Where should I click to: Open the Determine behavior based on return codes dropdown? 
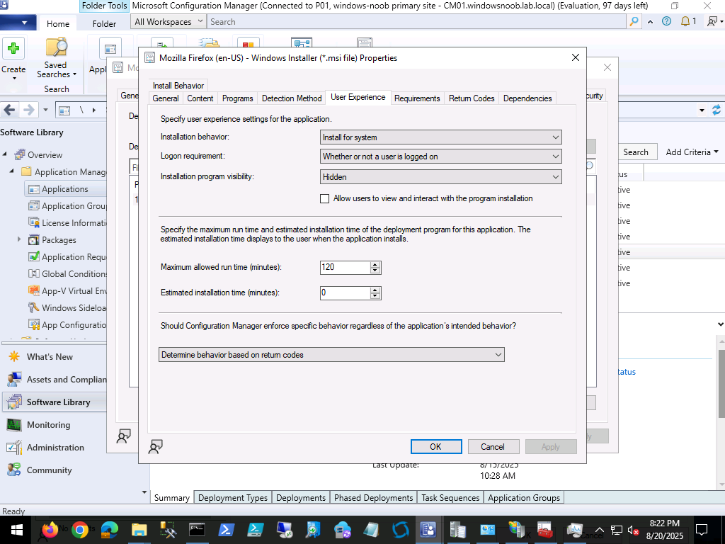click(331, 355)
